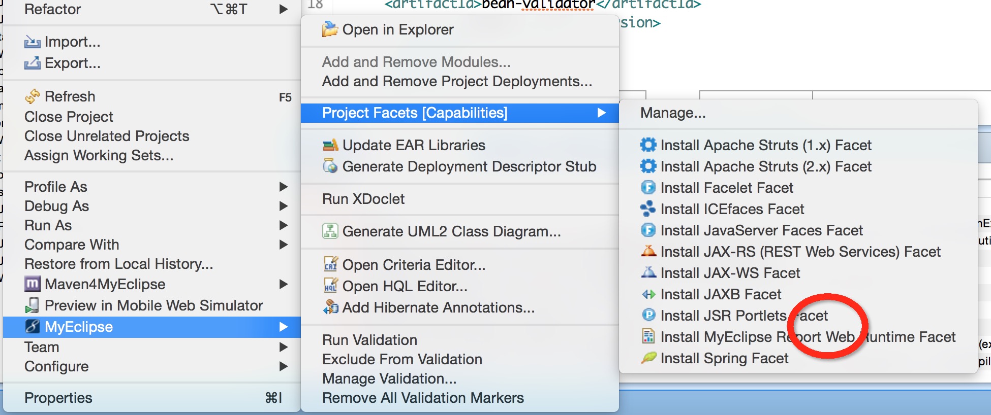Click the Add and Remove Modules... entry
Screen dimensions: 991x415
point(416,62)
